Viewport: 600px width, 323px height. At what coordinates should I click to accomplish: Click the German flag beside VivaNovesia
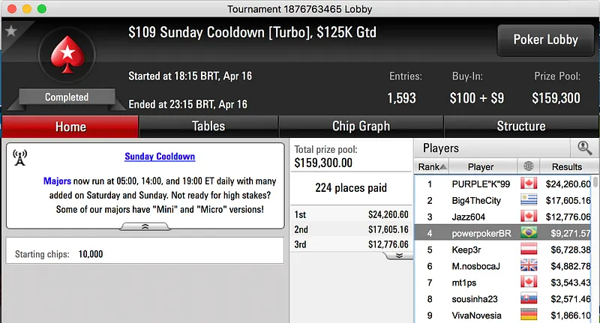pyautogui.click(x=529, y=316)
